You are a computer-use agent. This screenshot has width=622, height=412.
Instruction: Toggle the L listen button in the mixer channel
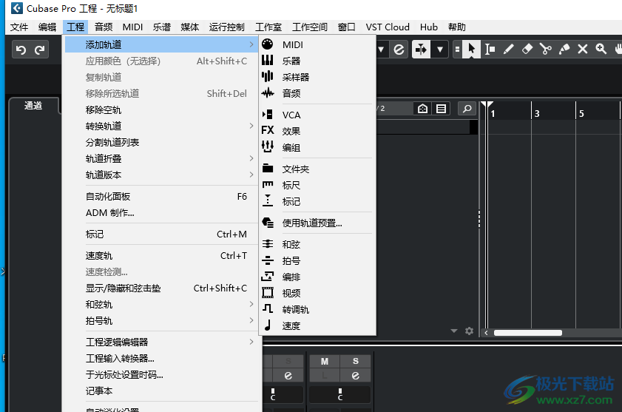click(325, 376)
